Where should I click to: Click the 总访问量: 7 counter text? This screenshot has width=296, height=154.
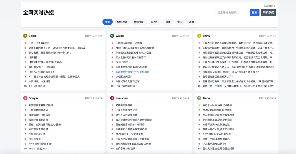[269, 6]
